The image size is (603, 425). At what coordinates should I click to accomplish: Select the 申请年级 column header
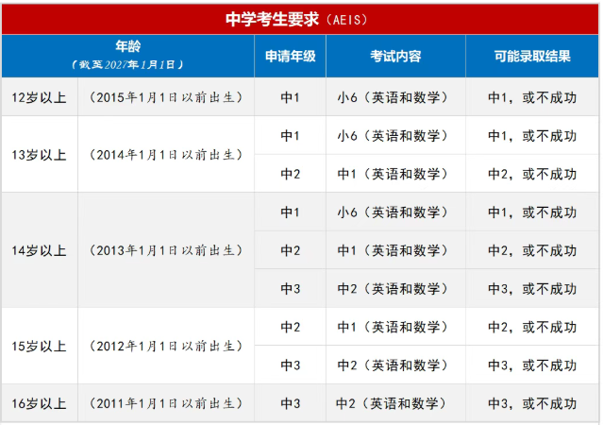click(x=291, y=57)
